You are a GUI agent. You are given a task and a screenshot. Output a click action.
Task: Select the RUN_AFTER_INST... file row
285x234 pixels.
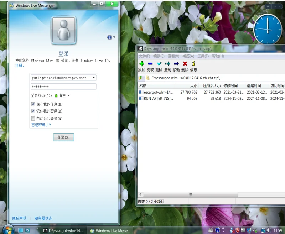tap(211, 98)
